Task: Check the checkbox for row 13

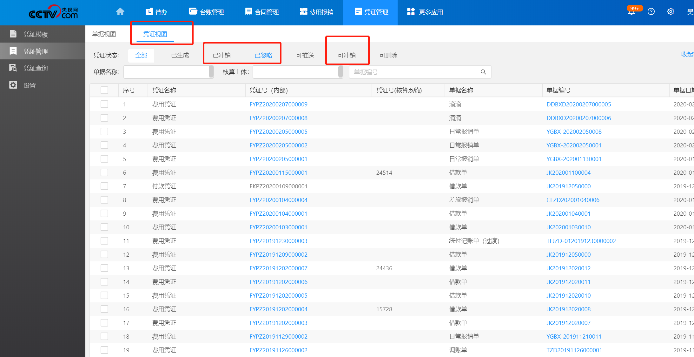Action: click(104, 268)
